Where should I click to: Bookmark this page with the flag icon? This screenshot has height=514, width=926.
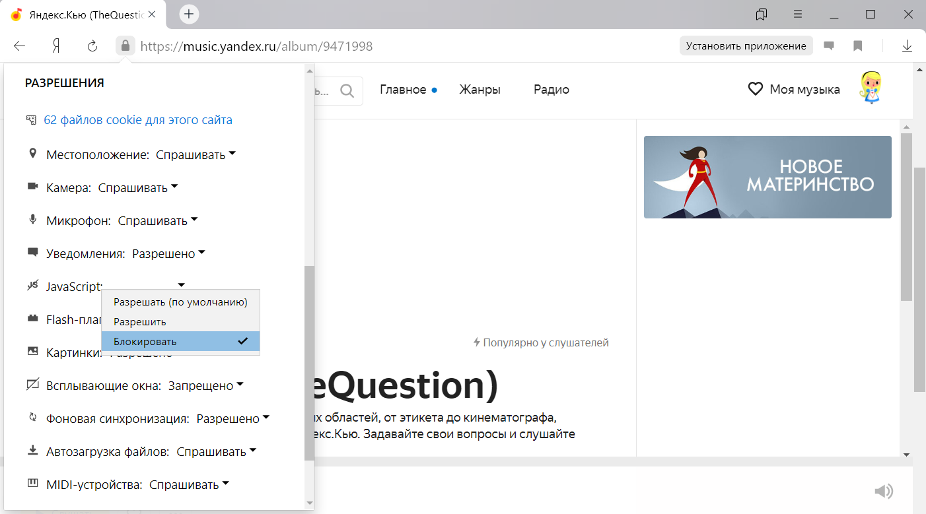(858, 46)
